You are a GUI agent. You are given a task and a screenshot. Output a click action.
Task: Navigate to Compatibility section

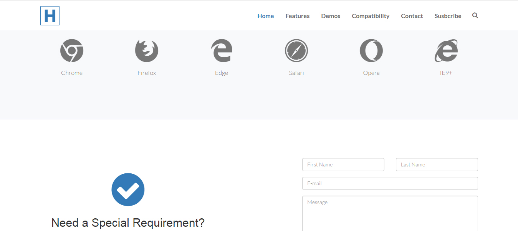pyautogui.click(x=371, y=16)
